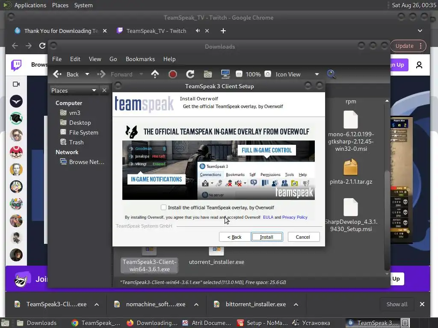Expand nomachine_soft...exe download options arrow
438x328 pixels.
click(x=196, y=304)
